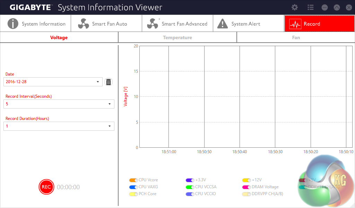The height and width of the screenshot is (208, 355).
Task: Toggle the DRAM Voltage series
Action: 246,187
